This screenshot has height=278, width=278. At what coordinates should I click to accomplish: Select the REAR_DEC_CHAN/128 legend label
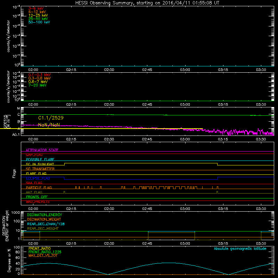[46, 224]
